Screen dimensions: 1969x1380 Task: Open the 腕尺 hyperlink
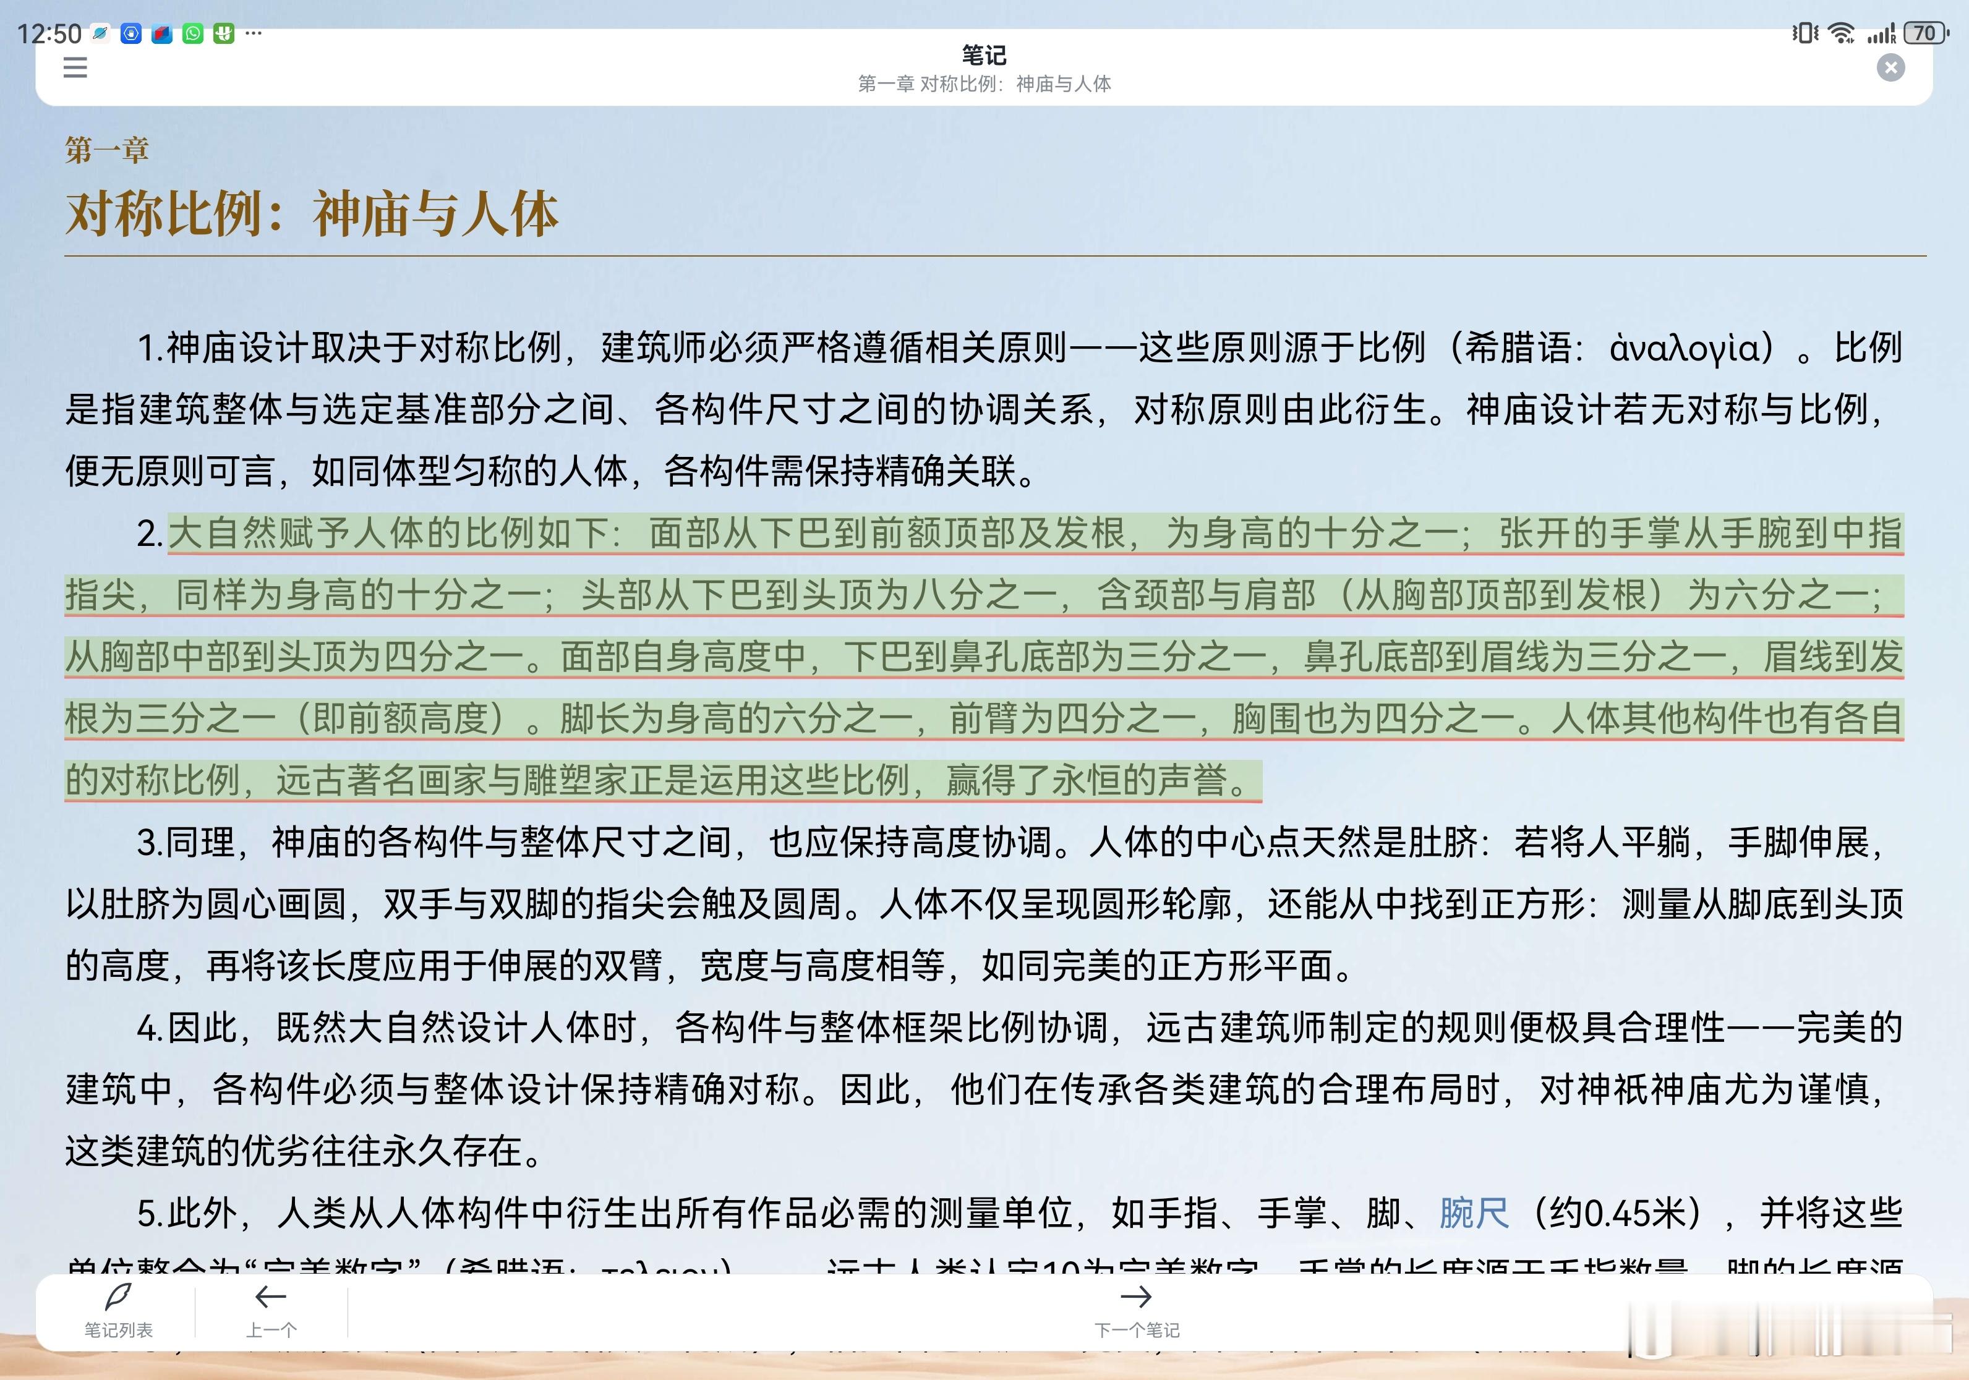pyautogui.click(x=1473, y=1213)
